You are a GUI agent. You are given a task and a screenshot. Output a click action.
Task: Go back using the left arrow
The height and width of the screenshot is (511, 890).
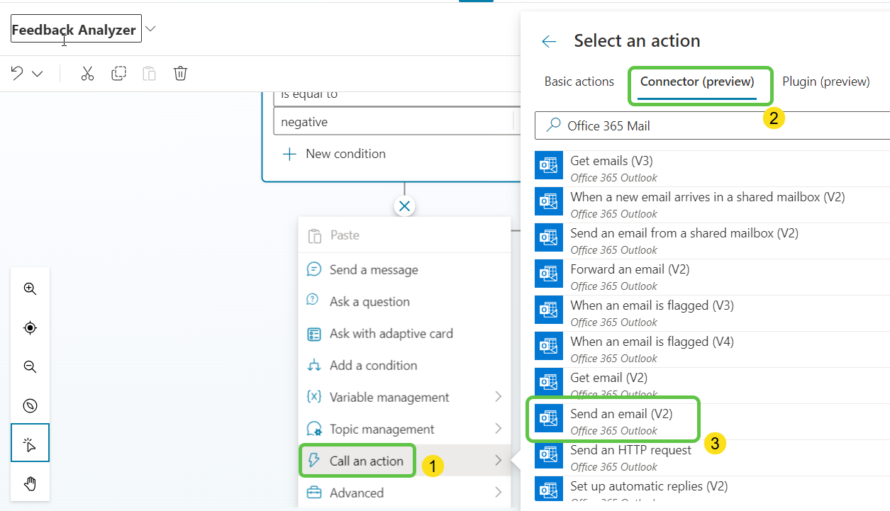(x=549, y=41)
